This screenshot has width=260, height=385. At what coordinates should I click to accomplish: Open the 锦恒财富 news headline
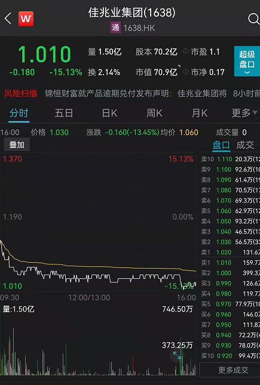click(136, 94)
